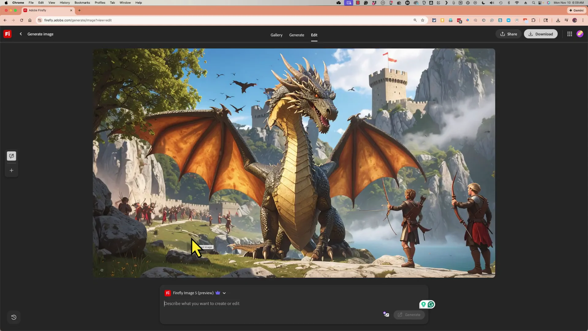
Task: Open the generation history icon
Action: [14, 317]
